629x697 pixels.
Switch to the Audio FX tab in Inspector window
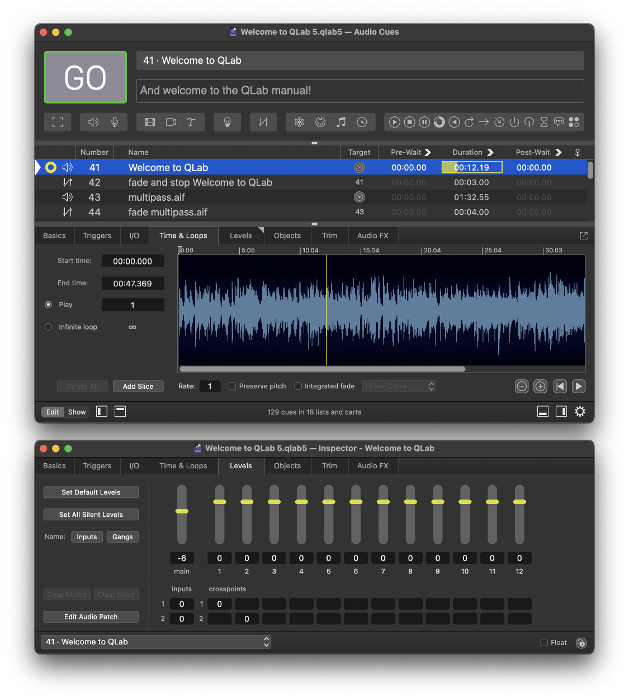tap(372, 465)
